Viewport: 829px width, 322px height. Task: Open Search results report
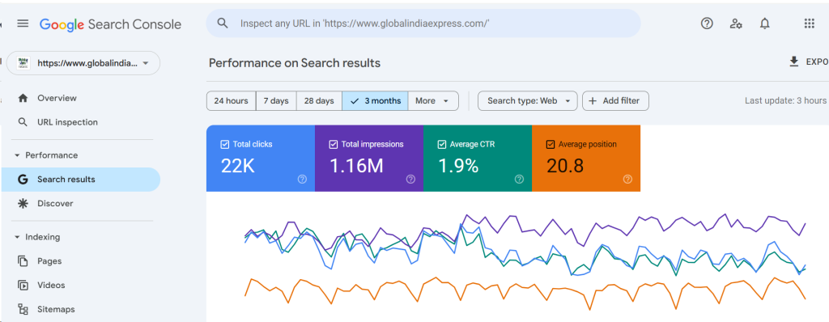click(x=80, y=180)
